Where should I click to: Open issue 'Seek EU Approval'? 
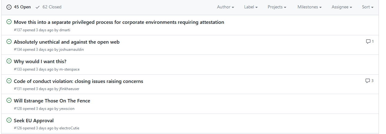34,120
